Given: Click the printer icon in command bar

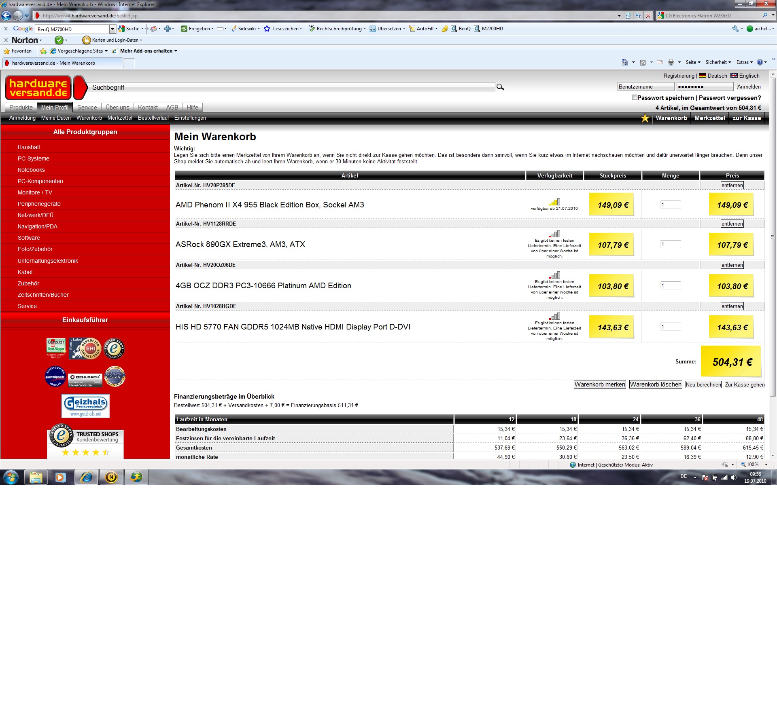Looking at the screenshot, I should (x=671, y=62).
